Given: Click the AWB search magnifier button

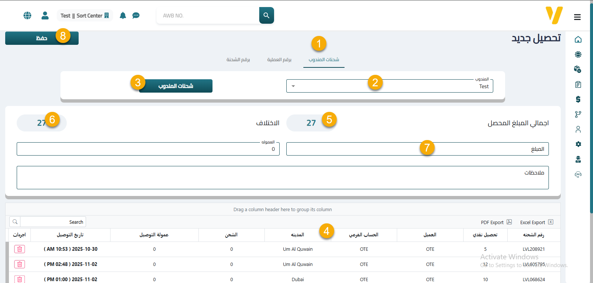Looking at the screenshot, I should click(x=266, y=16).
